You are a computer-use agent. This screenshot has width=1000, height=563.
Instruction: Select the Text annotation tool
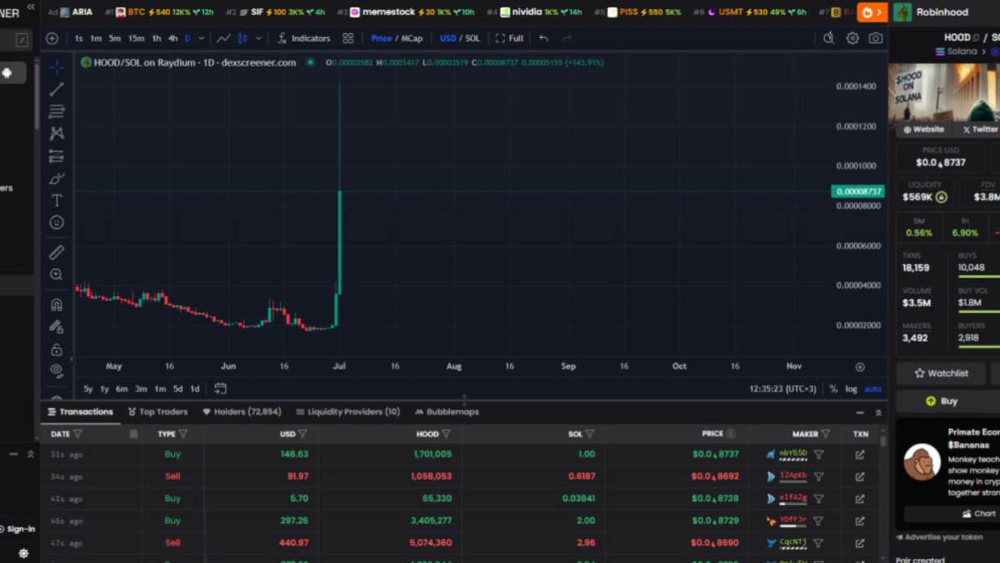[x=56, y=200]
